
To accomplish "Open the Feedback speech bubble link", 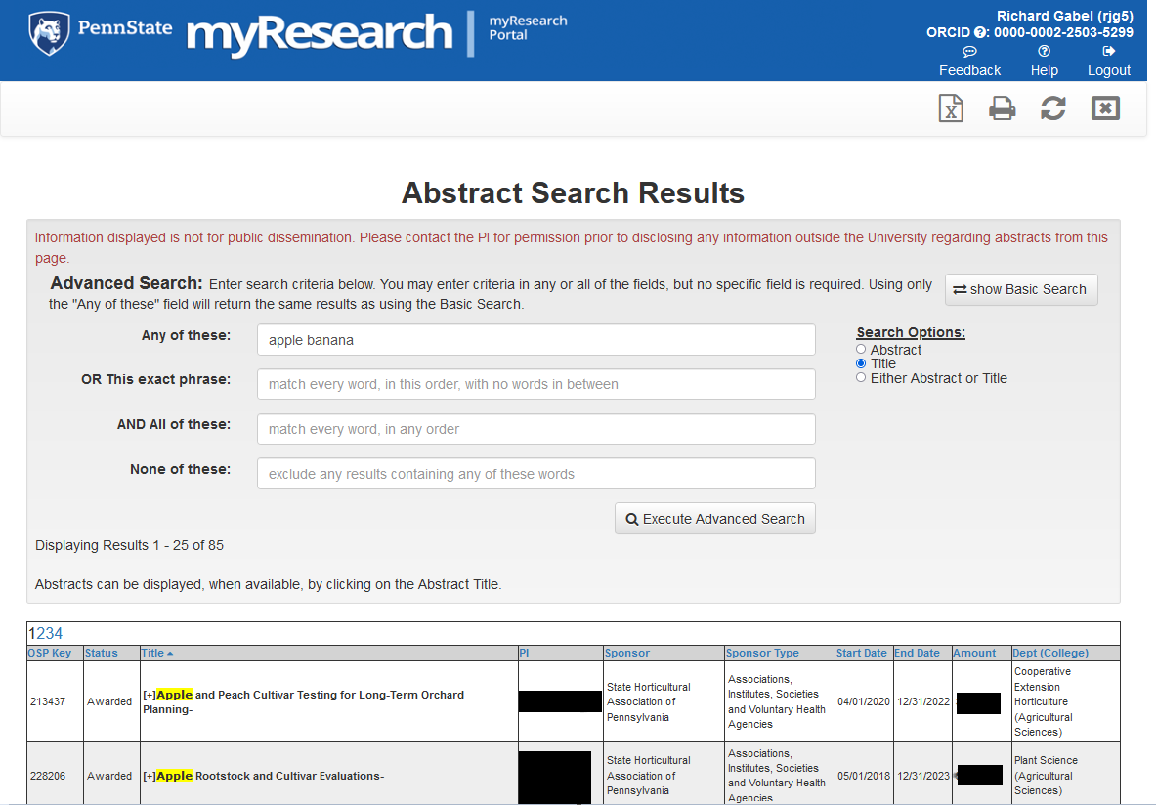I will click(969, 61).
